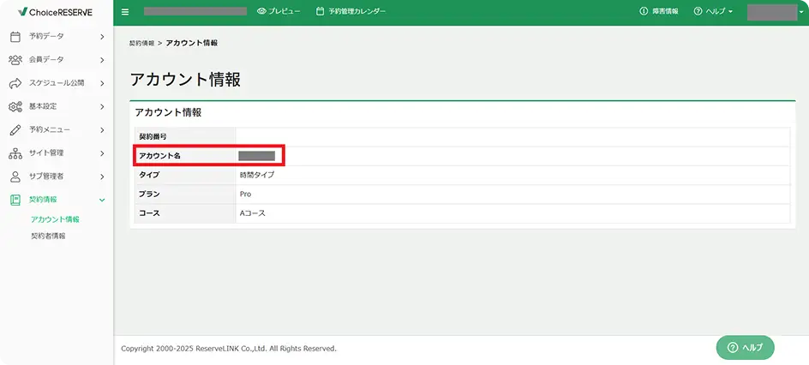809x365 pixels.
Task: Click the floating green ヘルプ button
Action: pos(745,348)
